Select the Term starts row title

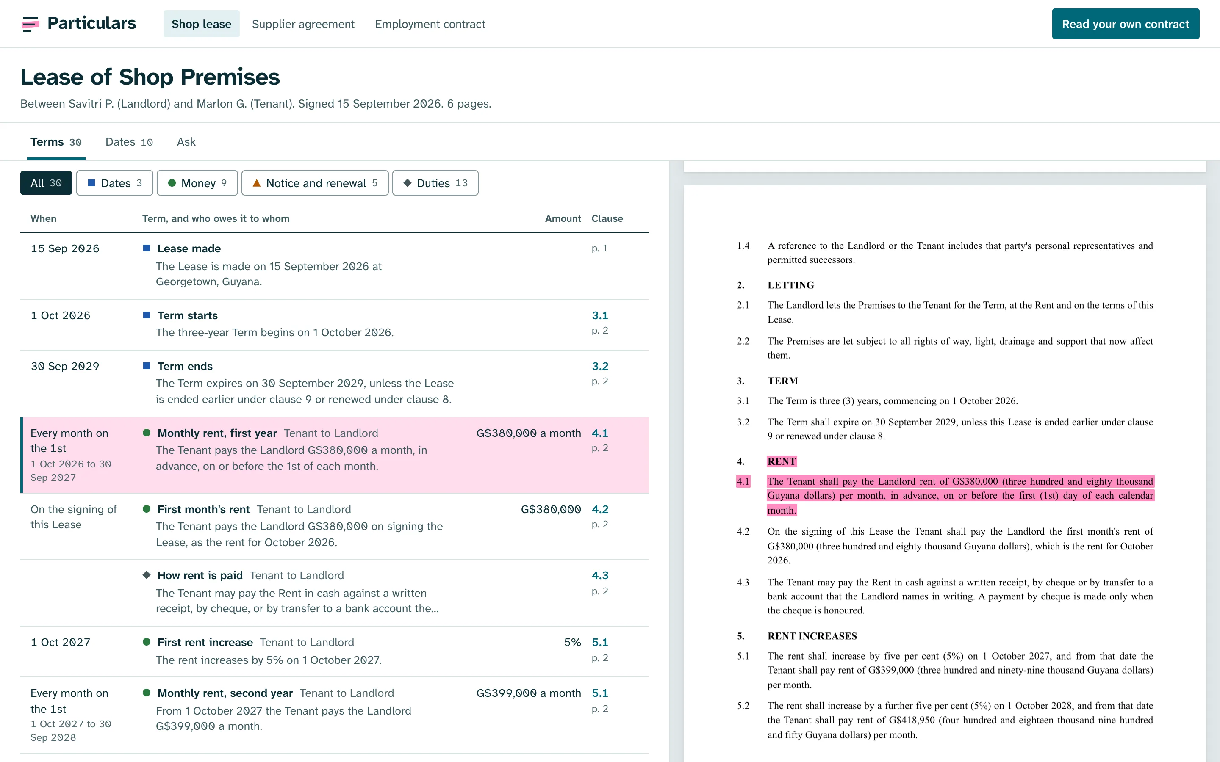[188, 315]
